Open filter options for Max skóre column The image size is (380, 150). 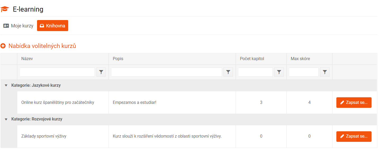point(325,72)
